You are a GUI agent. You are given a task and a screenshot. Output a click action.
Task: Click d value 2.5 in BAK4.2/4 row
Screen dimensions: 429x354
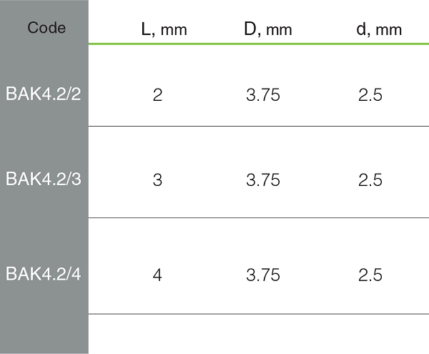(x=370, y=275)
